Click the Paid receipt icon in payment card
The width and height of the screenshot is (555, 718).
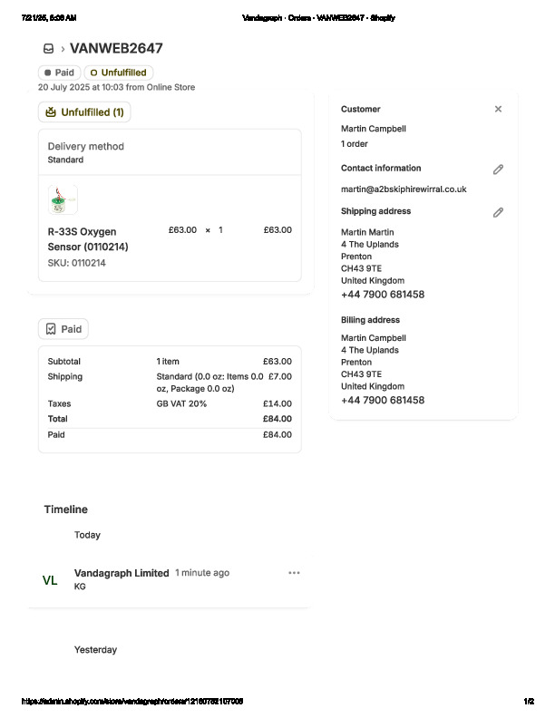coord(51,329)
